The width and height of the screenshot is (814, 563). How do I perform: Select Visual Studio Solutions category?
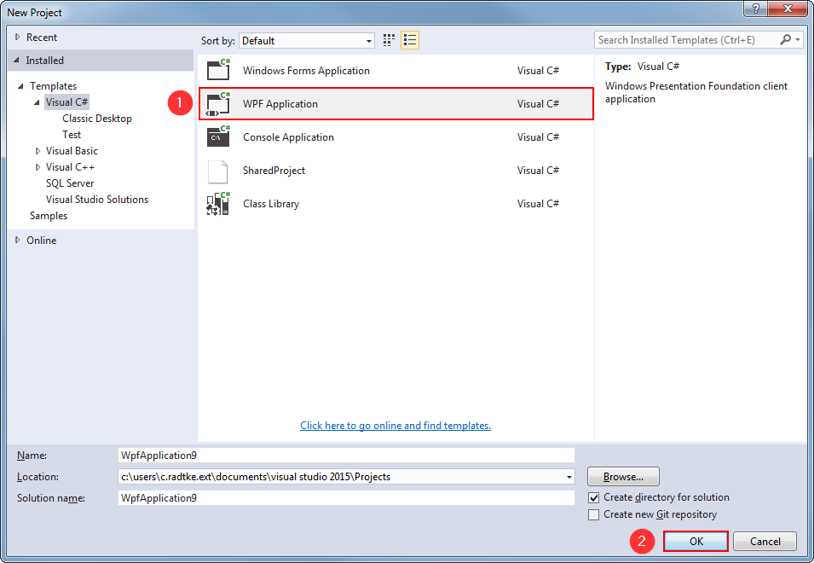[97, 200]
